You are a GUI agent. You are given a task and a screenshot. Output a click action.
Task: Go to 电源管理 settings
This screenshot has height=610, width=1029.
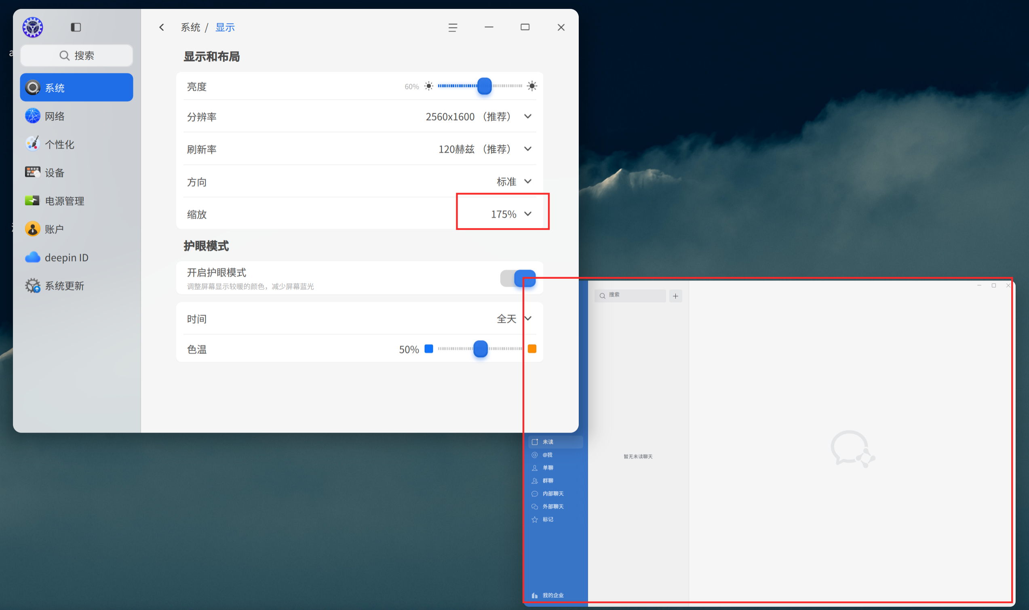pos(76,201)
